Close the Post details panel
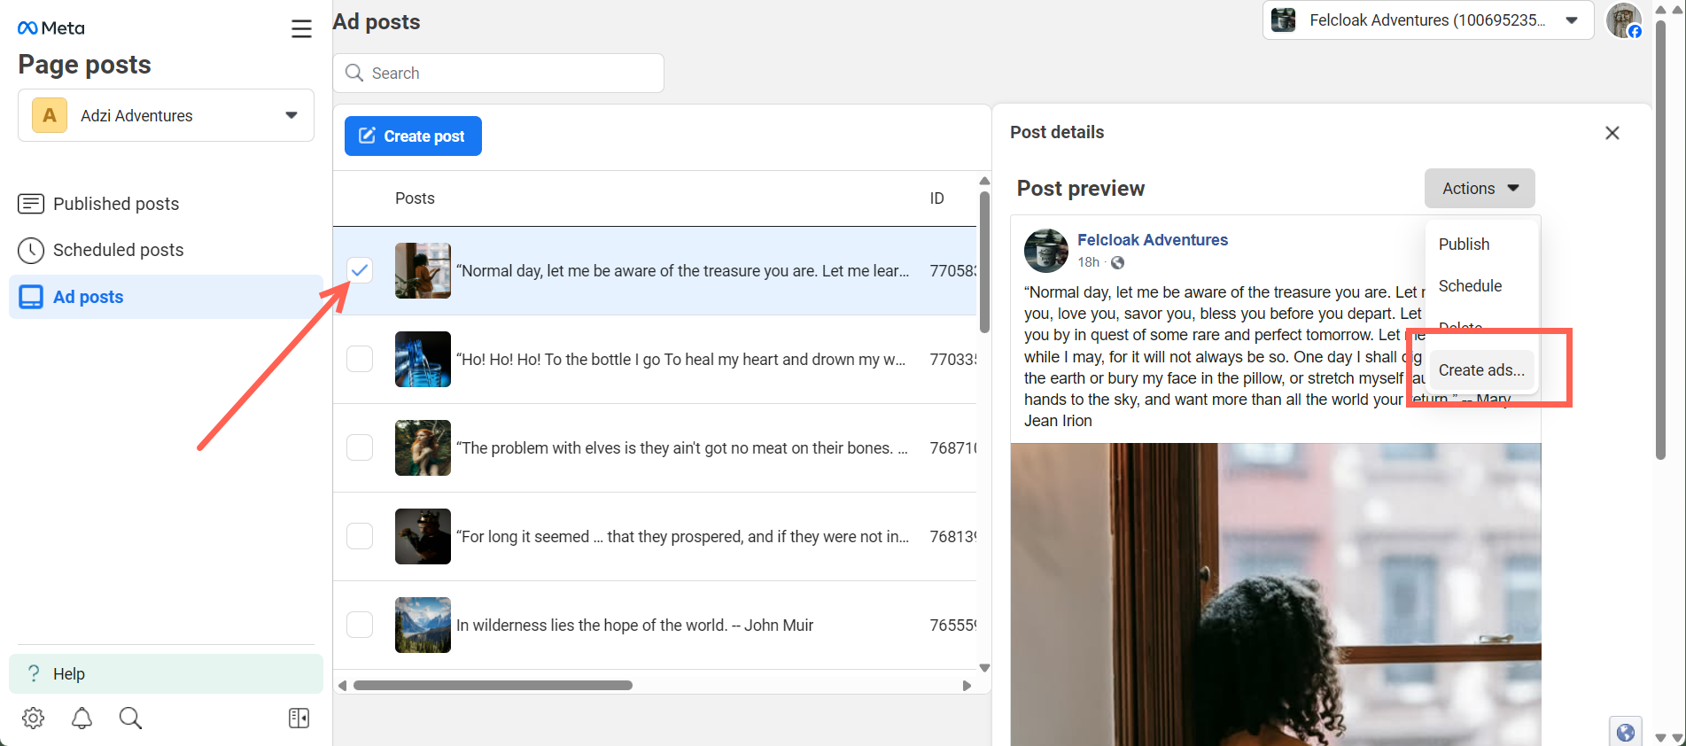Viewport: 1686px width, 746px height. (x=1612, y=133)
